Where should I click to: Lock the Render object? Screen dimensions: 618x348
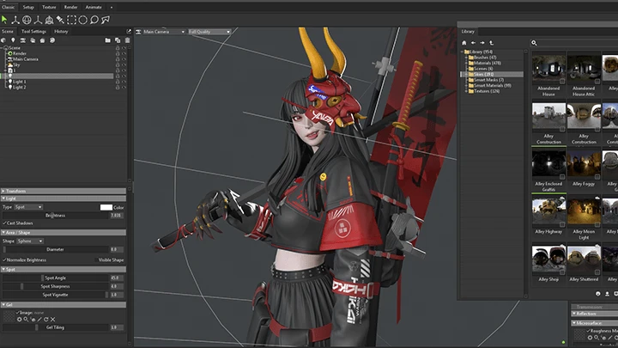[118, 53]
